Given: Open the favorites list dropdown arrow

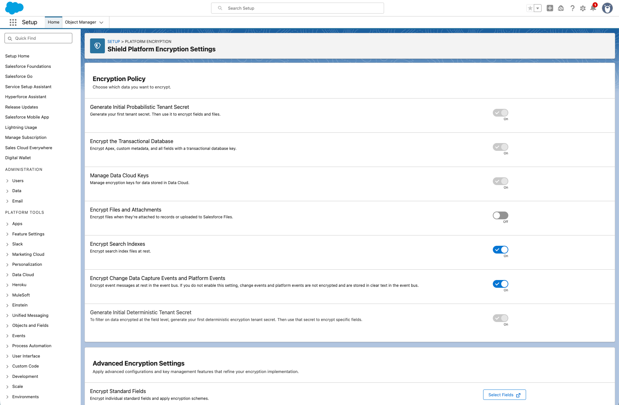Looking at the screenshot, I should pos(538,8).
